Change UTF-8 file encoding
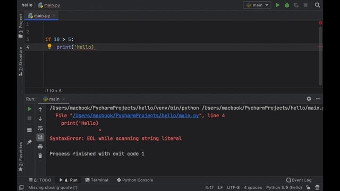 coord(233,187)
